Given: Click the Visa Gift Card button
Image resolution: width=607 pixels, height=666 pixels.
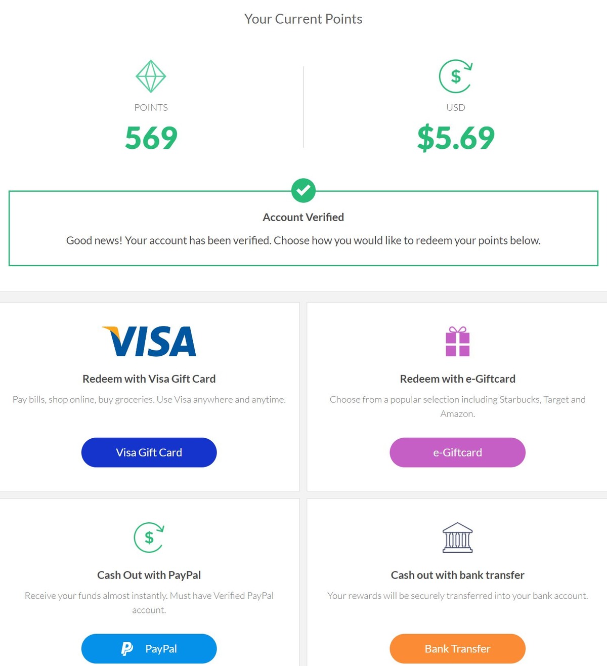Looking at the screenshot, I should pyautogui.click(x=149, y=452).
